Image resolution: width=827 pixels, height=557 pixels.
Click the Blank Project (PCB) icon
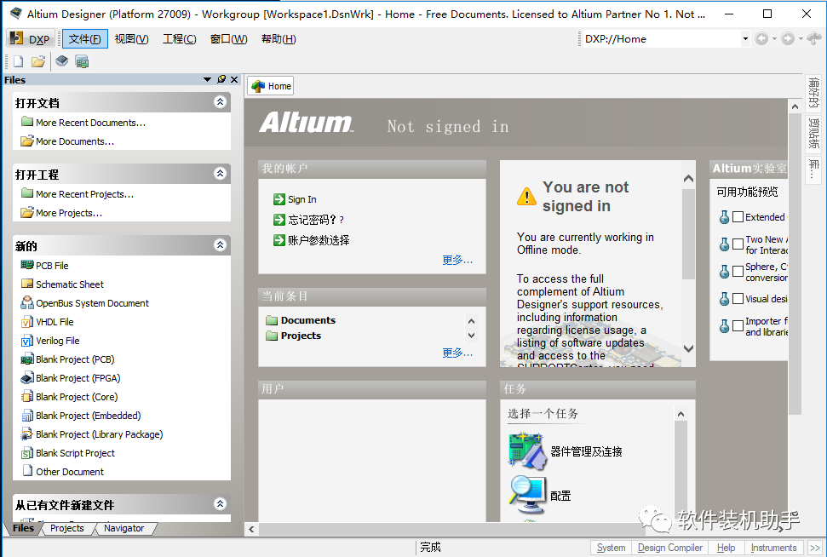(x=27, y=359)
